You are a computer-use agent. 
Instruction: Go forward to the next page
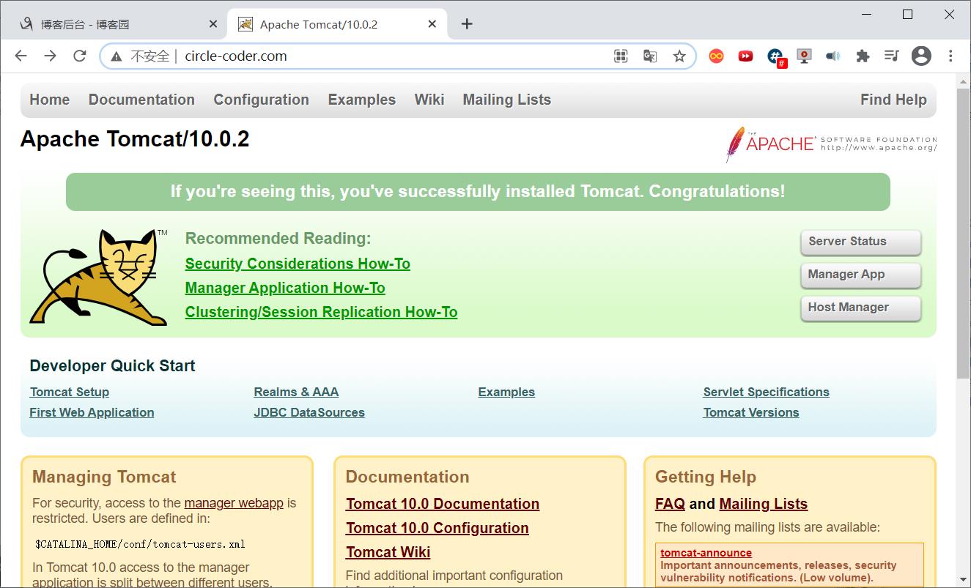pyautogui.click(x=50, y=56)
